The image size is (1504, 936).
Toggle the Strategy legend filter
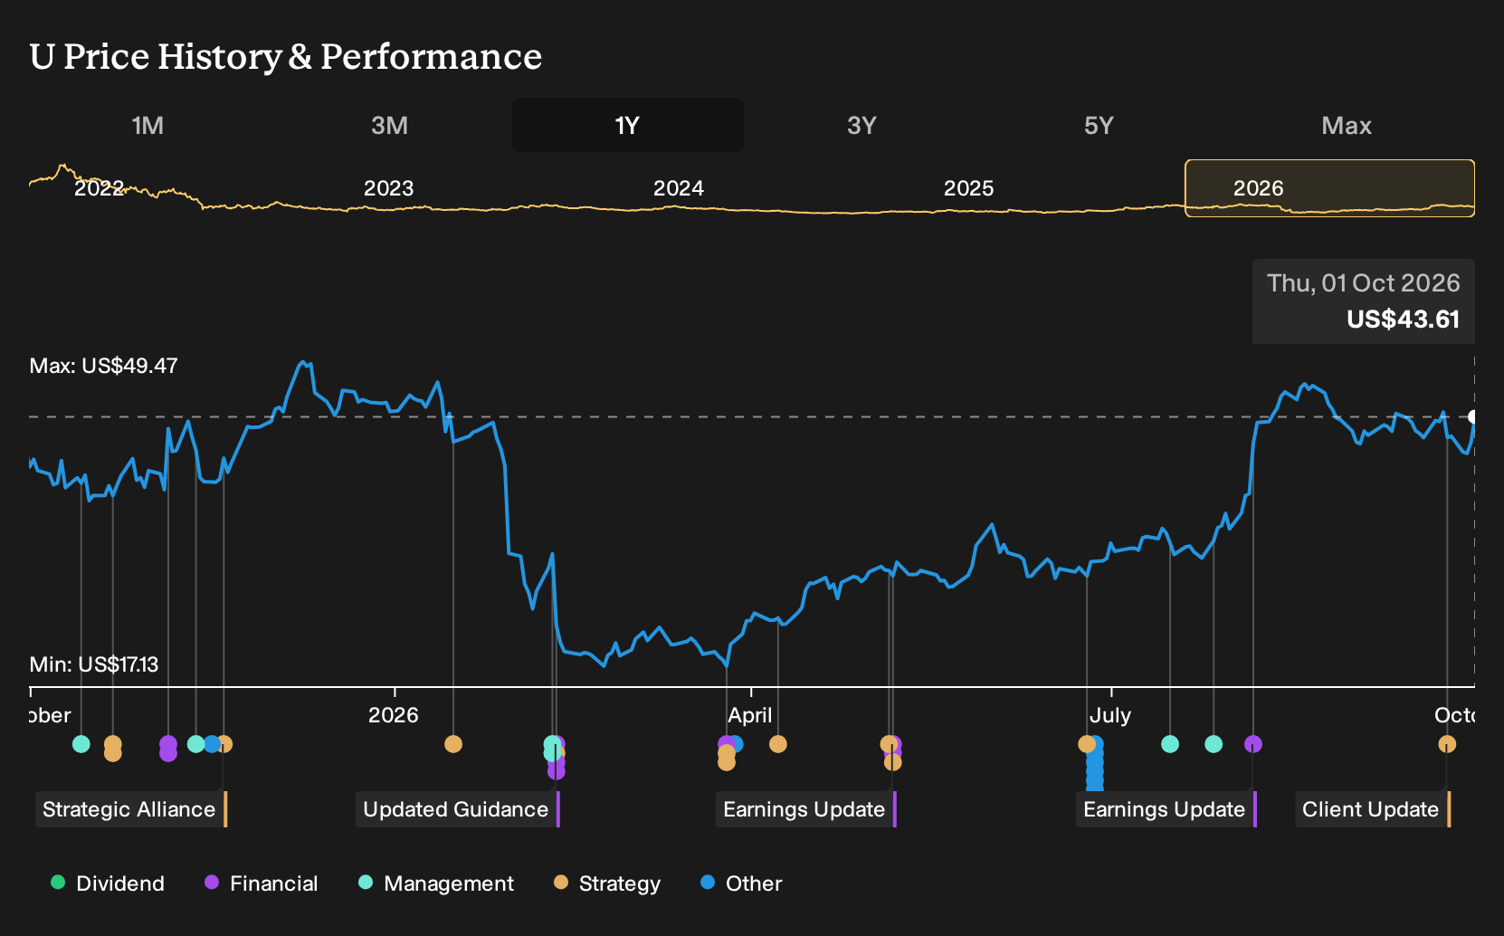607,883
